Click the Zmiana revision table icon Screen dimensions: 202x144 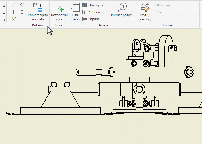pos(85,12)
